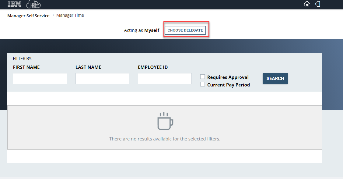This screenshot has height=179, width=343.
Task: Click inside the FIRST NAME input field
Action: (x=40, y=78)
